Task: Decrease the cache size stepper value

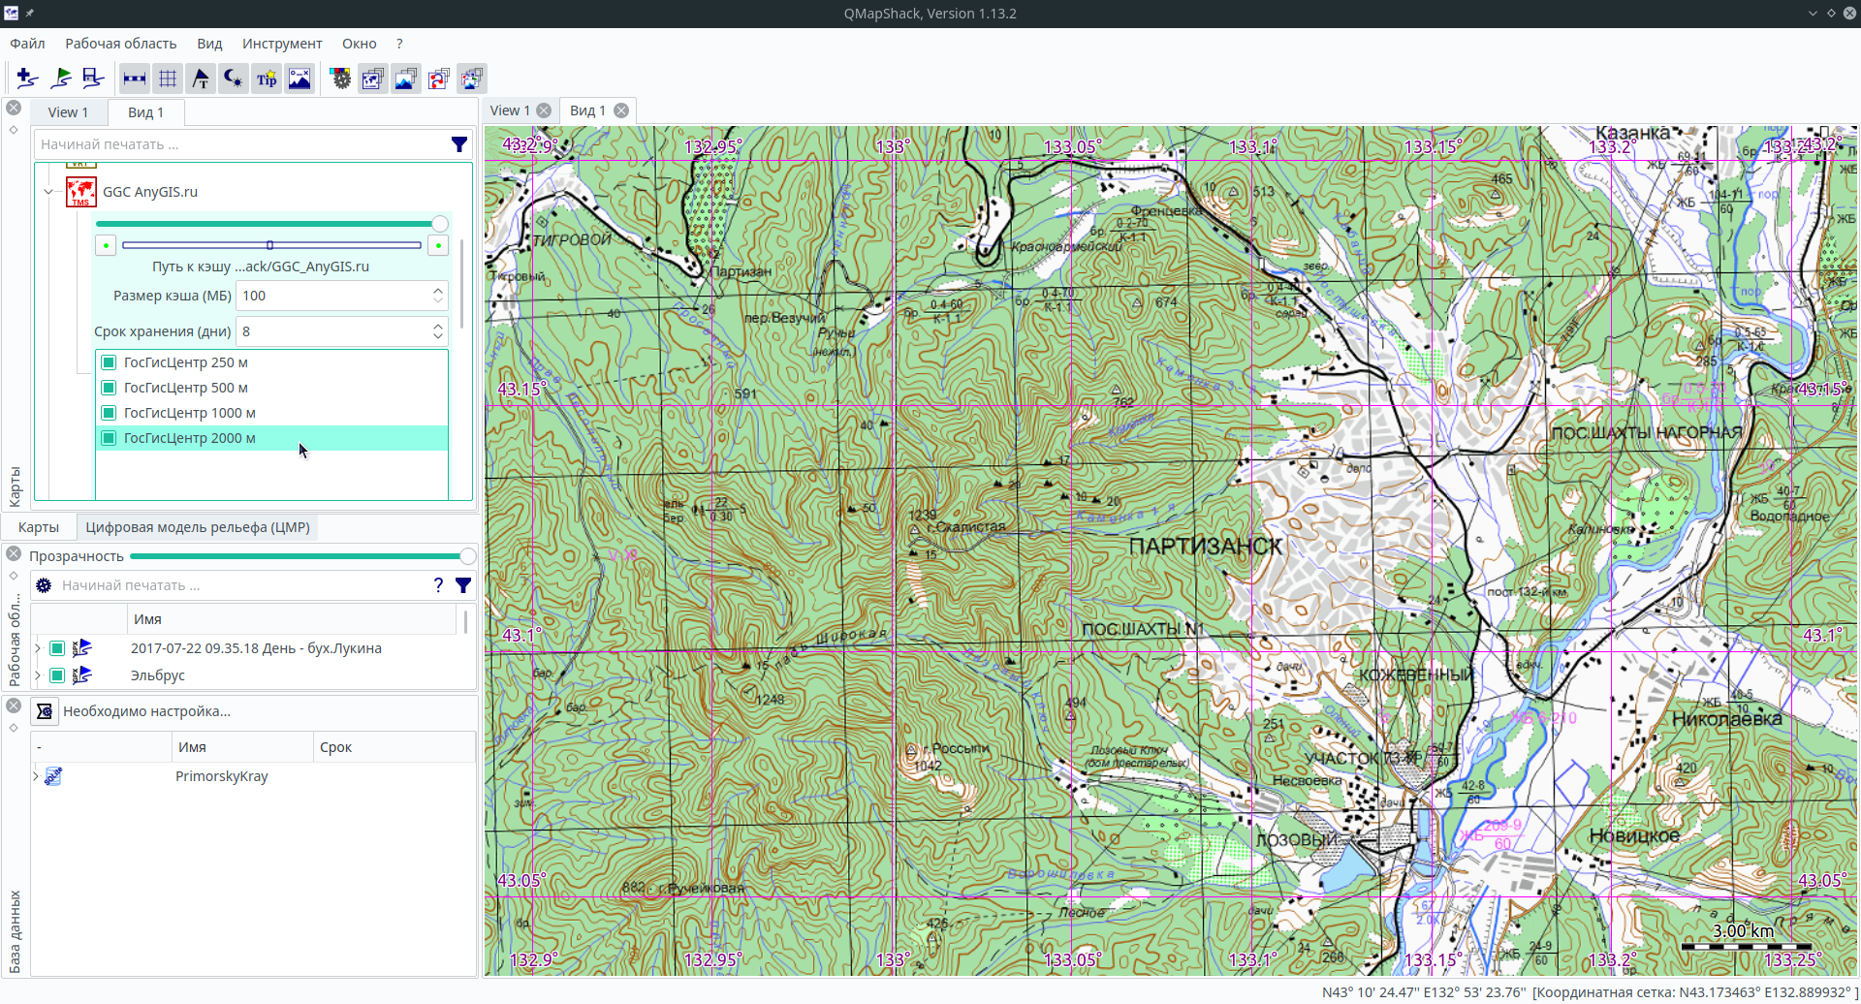Action: click(438, 301)
